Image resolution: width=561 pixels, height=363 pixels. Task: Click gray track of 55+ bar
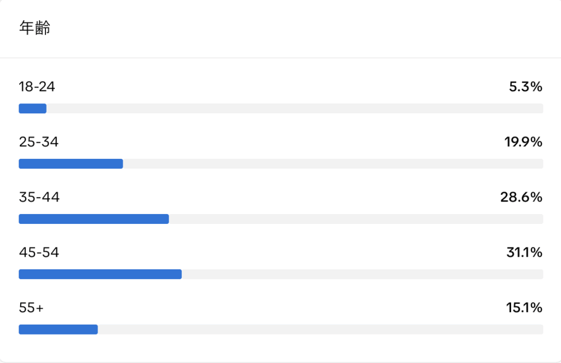(320, 330)
